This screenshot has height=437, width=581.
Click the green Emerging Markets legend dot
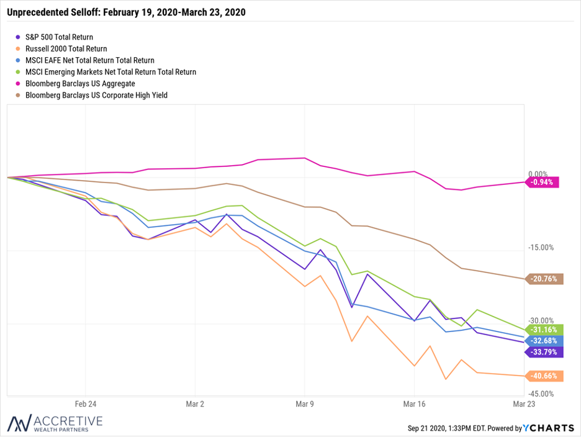(18, 72)
